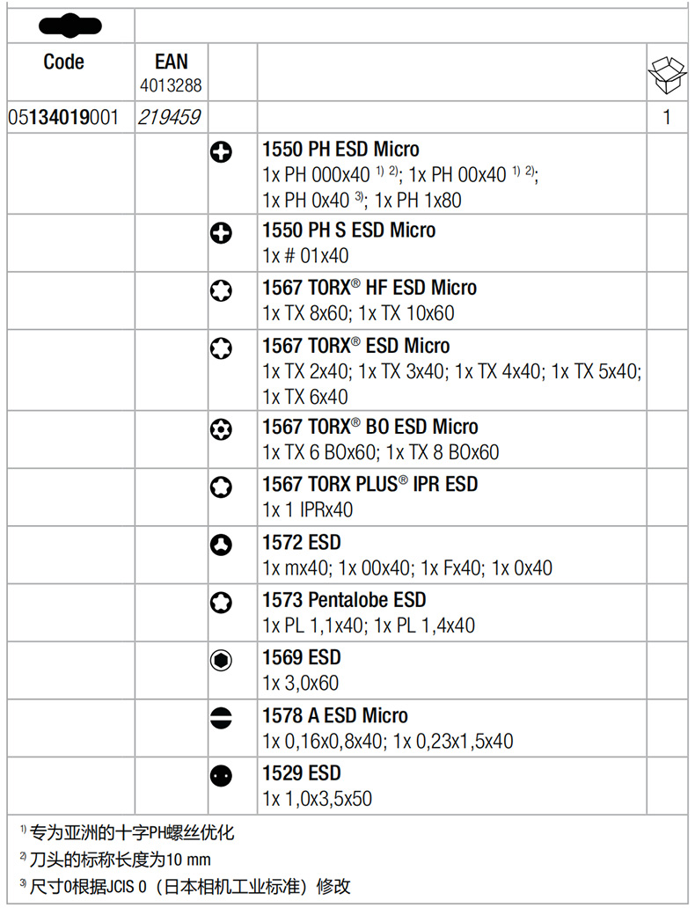This screenshot has width=695, height=915.
Task: Click the EAN column header
Action: coord(171,62)
